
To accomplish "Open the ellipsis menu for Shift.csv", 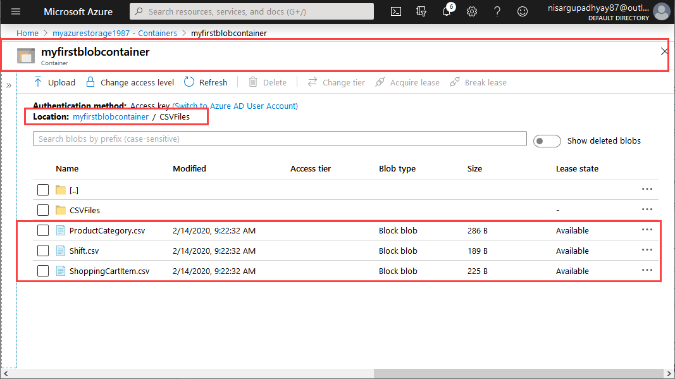I will tap(647, 250).
